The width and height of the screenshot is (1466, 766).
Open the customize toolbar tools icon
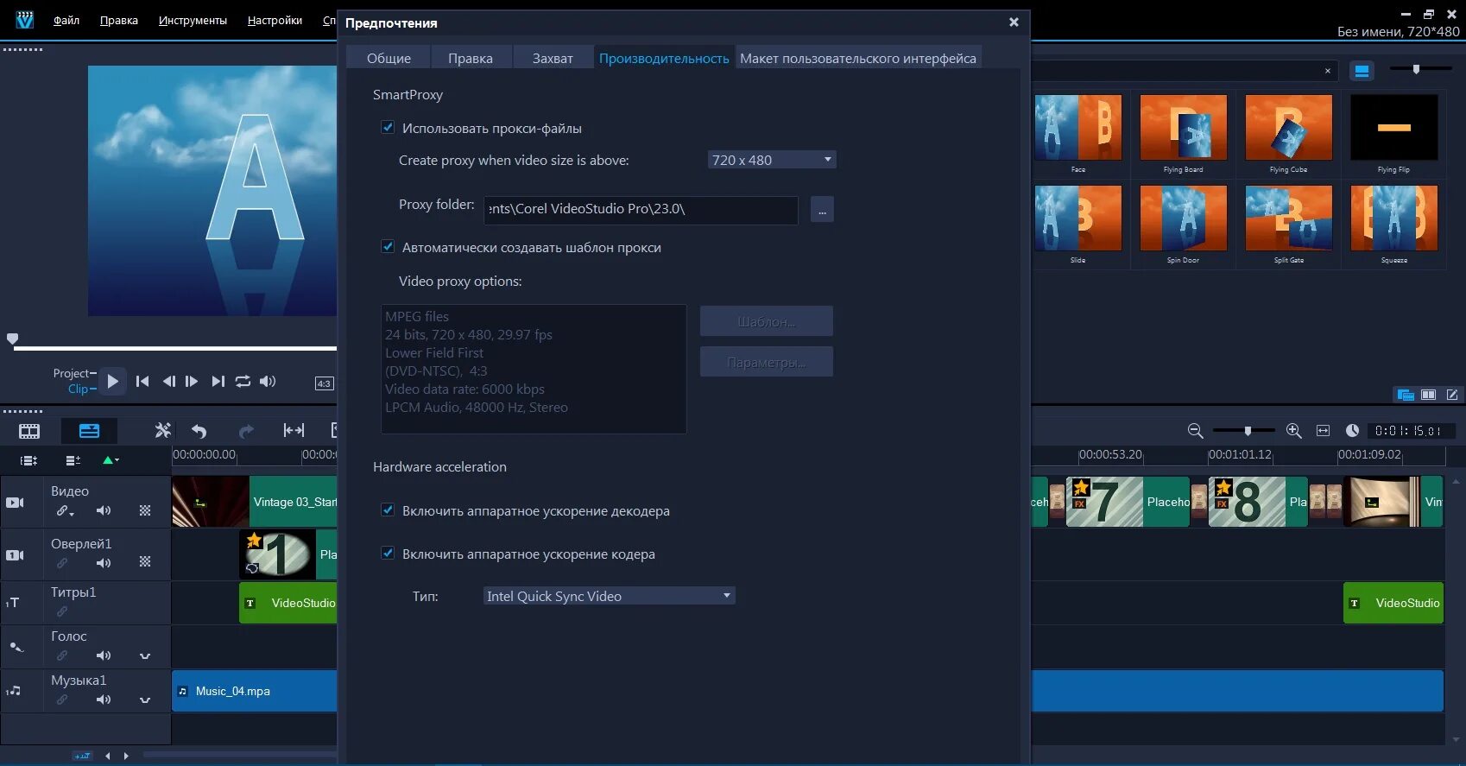162,430
